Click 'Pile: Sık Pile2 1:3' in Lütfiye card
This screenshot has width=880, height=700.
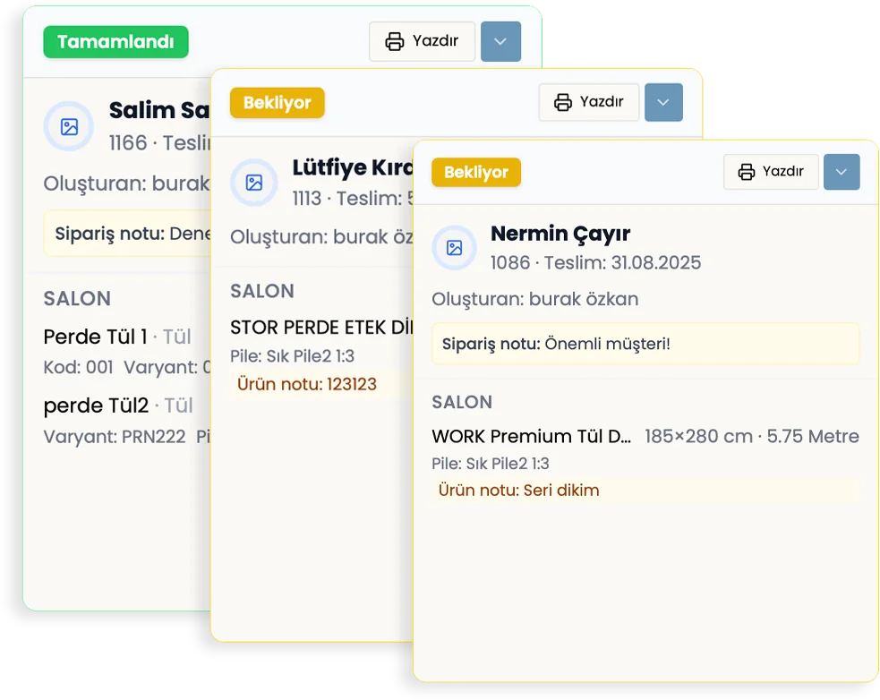coord(292,356)
